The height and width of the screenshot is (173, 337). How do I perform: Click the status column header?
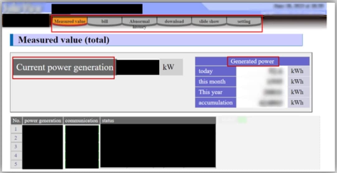coord(158,121)
